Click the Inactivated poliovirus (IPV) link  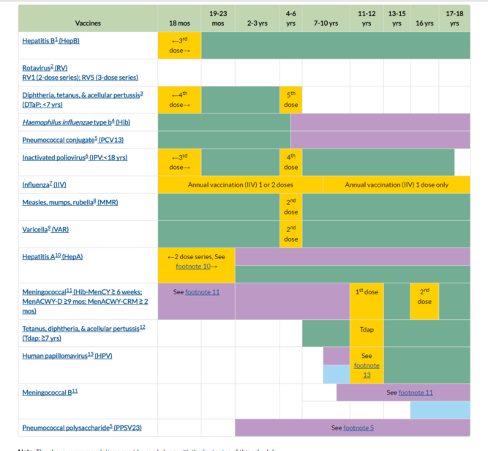(x=75, y=157)
